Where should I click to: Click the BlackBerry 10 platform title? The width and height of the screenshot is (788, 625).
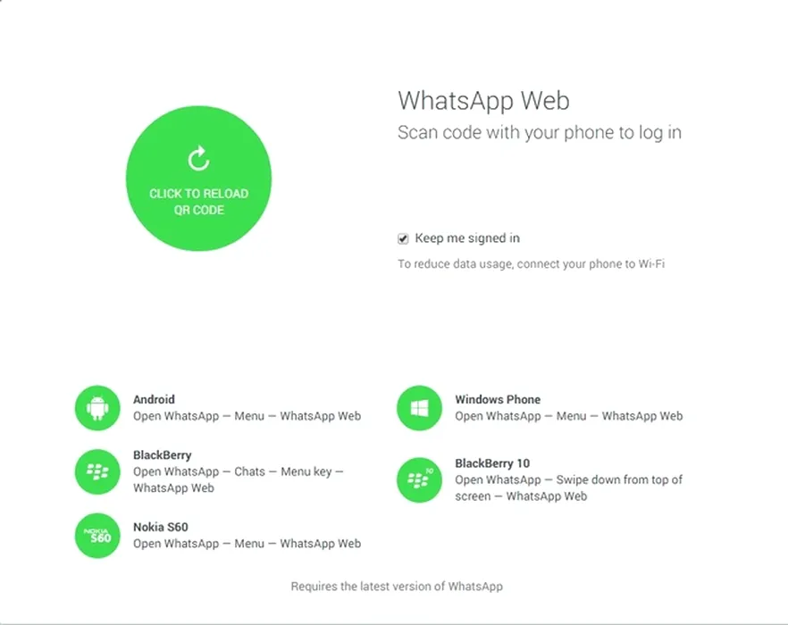coord(492,463)
